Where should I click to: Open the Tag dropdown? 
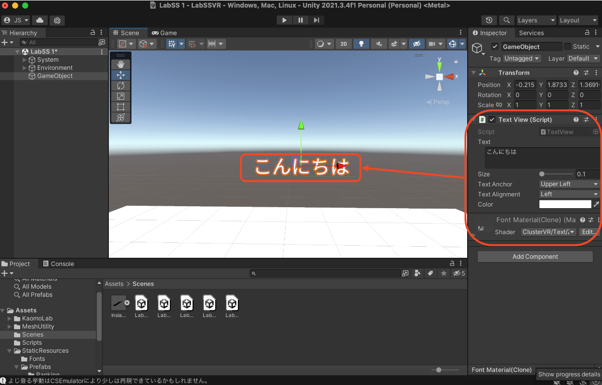click(522, 58)
